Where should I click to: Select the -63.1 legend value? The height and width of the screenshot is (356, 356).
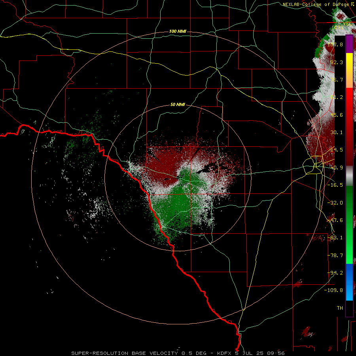click(335, 238)
